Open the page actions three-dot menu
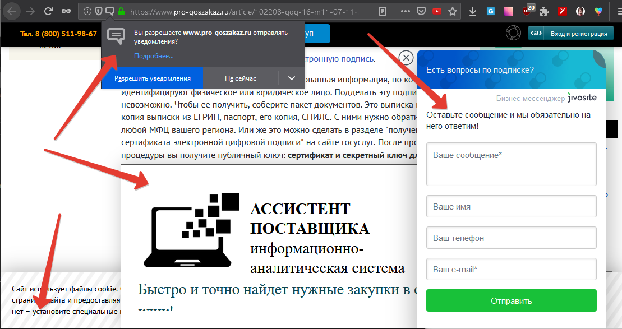The width and height of the screenshot is (622, 329). [x=406, y=11]
